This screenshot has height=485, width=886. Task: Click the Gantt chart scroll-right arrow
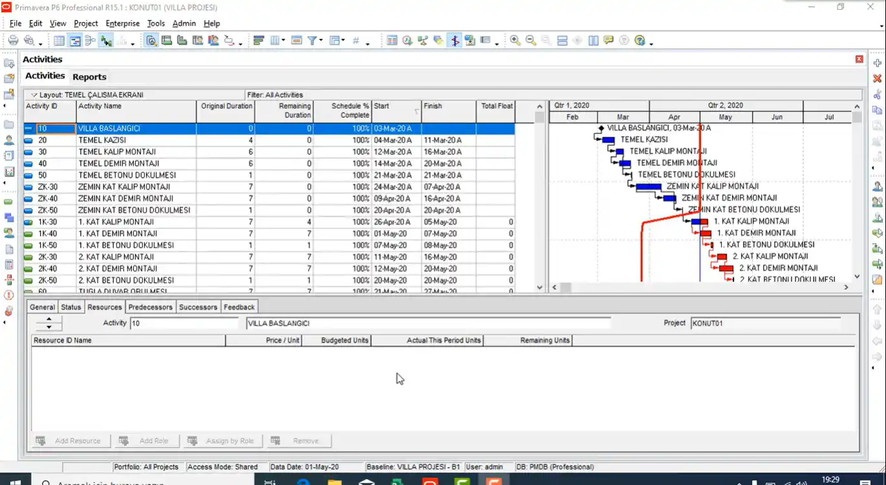click(x=846, y=287)
